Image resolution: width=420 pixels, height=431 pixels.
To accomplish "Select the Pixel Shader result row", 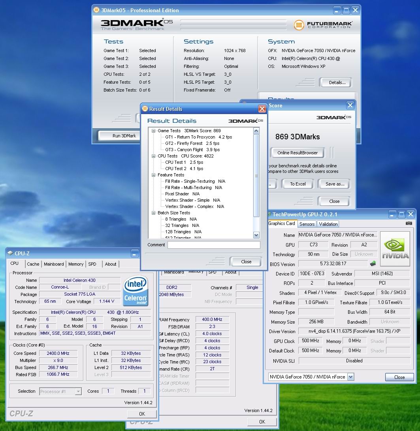I will point(182,194).
